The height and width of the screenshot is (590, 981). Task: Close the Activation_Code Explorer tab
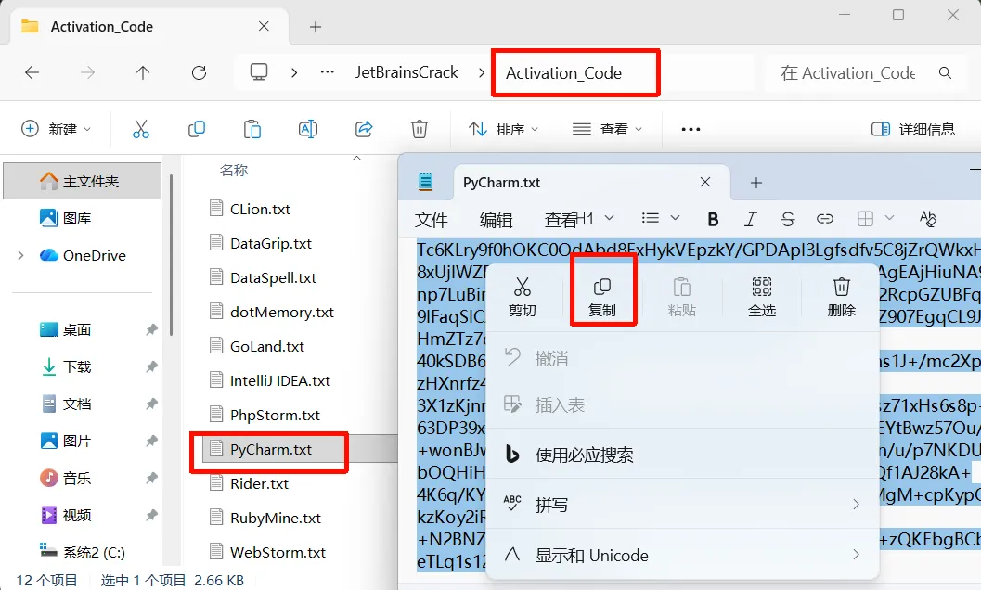coord(264,26)
